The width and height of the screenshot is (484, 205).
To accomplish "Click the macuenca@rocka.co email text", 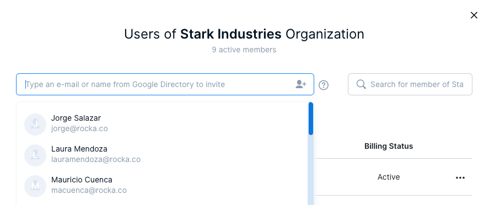I will click(89, 190).
